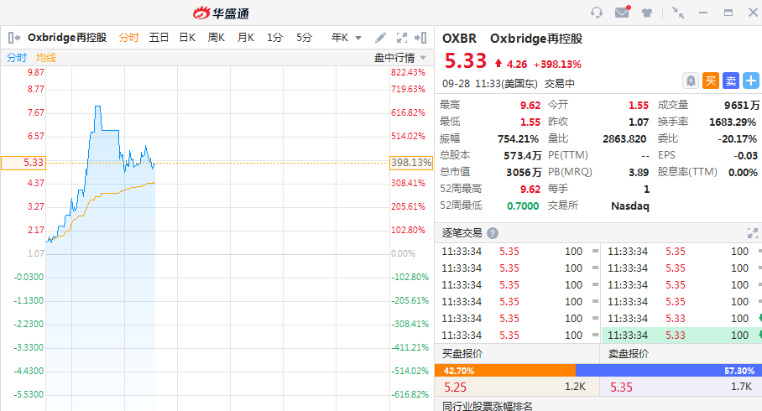This screenshot has height=411, width=762.
Task: Click the 总市值 value 3056万
Action: tap(524, 172)
